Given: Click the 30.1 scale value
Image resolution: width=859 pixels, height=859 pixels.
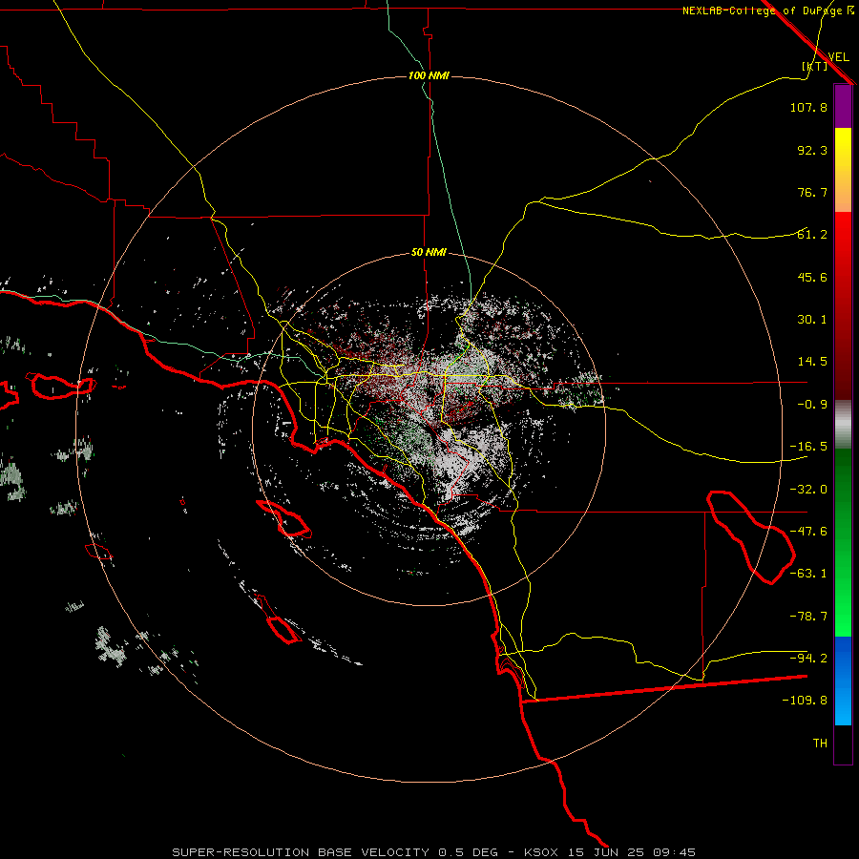Looking at the screenshot, I should (x=812, y=320).
